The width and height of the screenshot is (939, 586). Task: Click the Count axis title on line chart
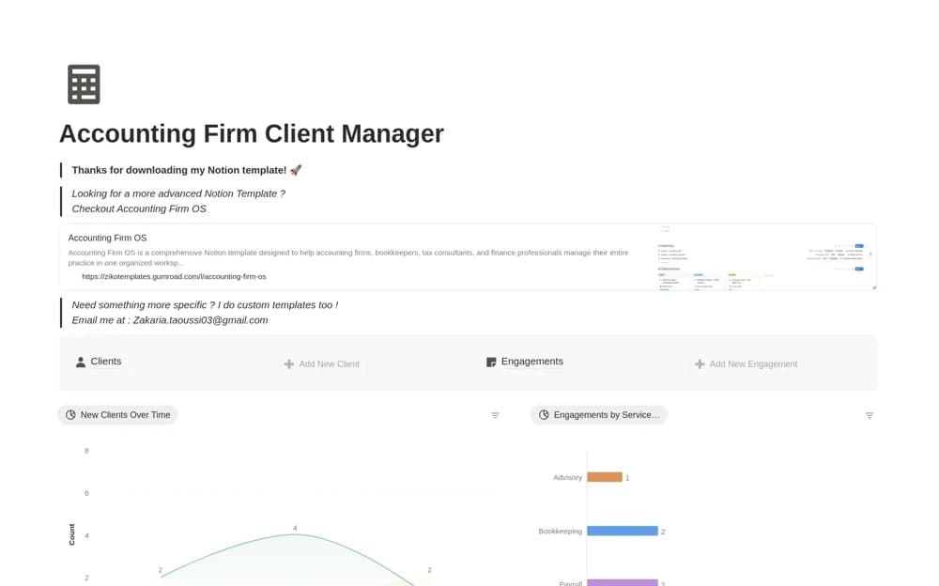tap(72, 534)
